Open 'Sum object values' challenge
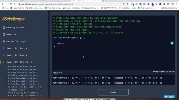 click(15, 90)
